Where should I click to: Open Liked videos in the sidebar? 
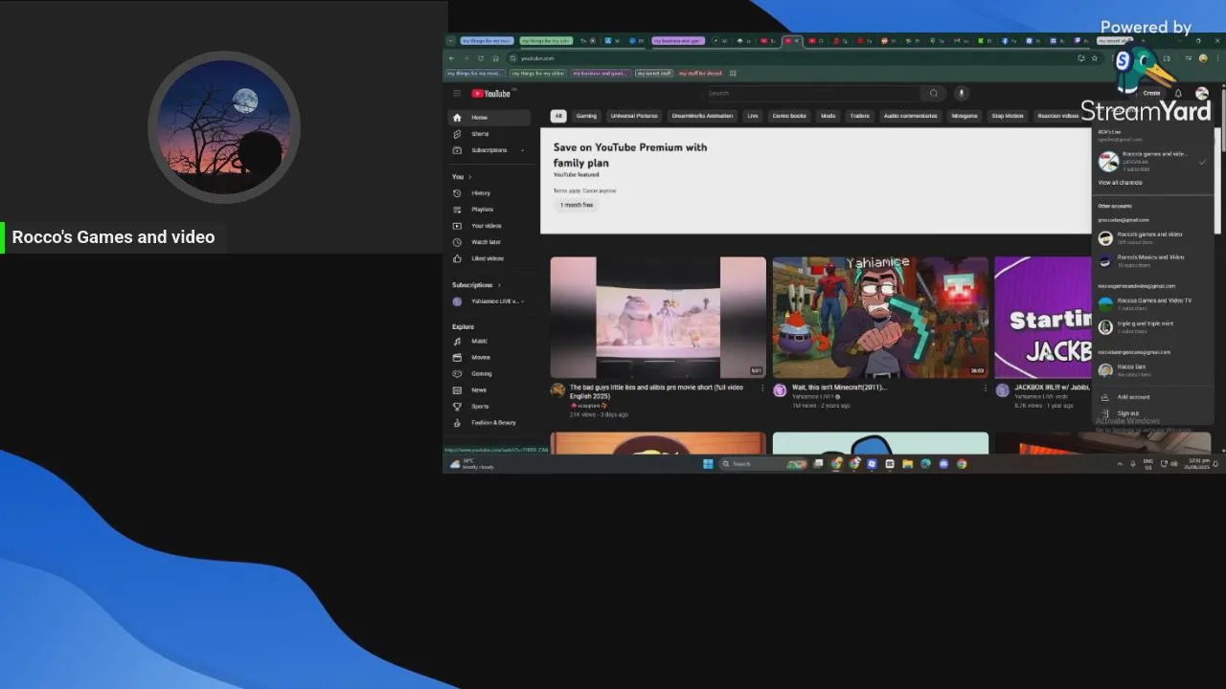point(489,258)
